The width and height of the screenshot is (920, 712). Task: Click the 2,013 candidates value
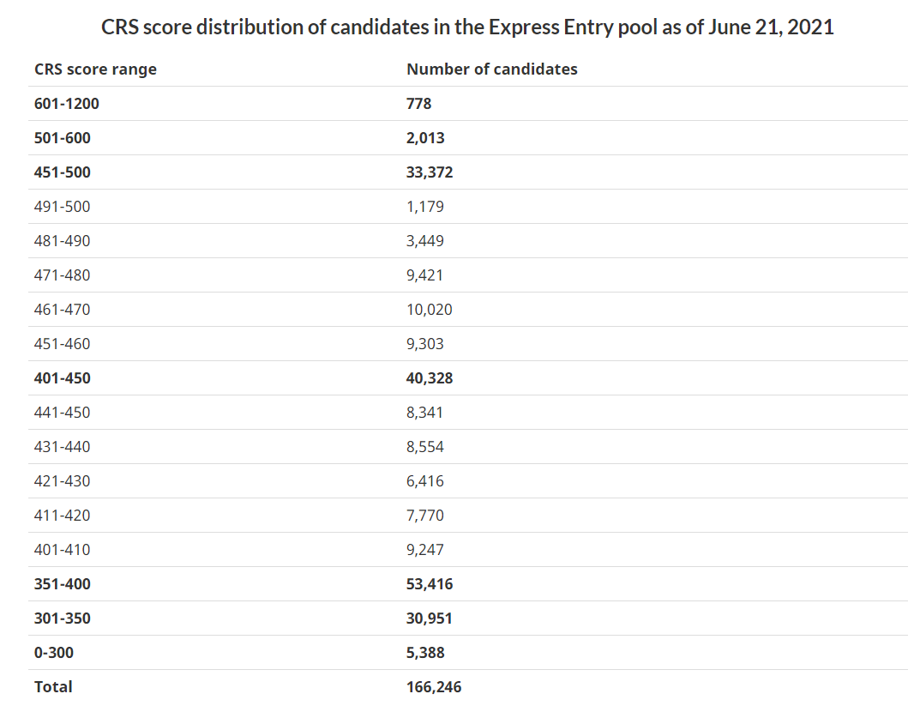425,138
